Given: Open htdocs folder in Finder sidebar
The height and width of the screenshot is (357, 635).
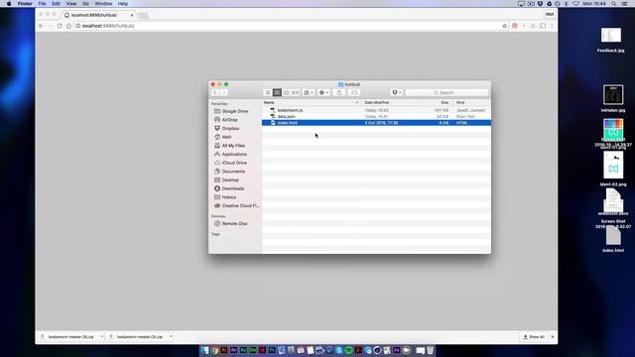Looking at the screenshot, I should point(229,197).
